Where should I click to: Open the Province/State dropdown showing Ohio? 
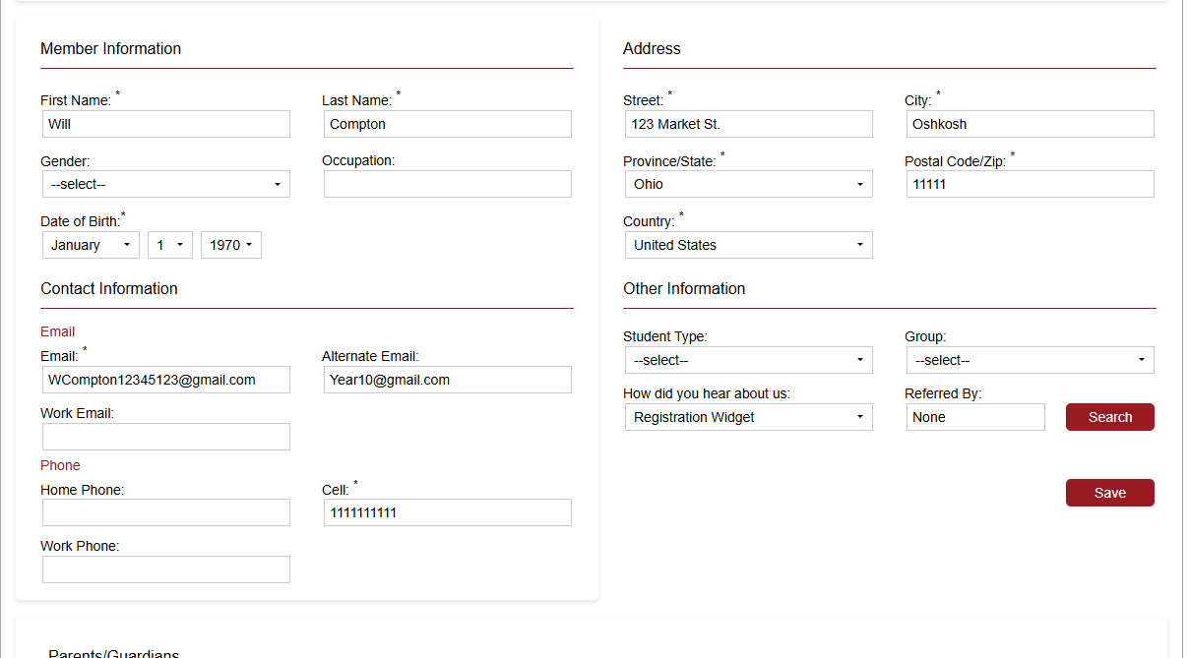tap(748, 184)
